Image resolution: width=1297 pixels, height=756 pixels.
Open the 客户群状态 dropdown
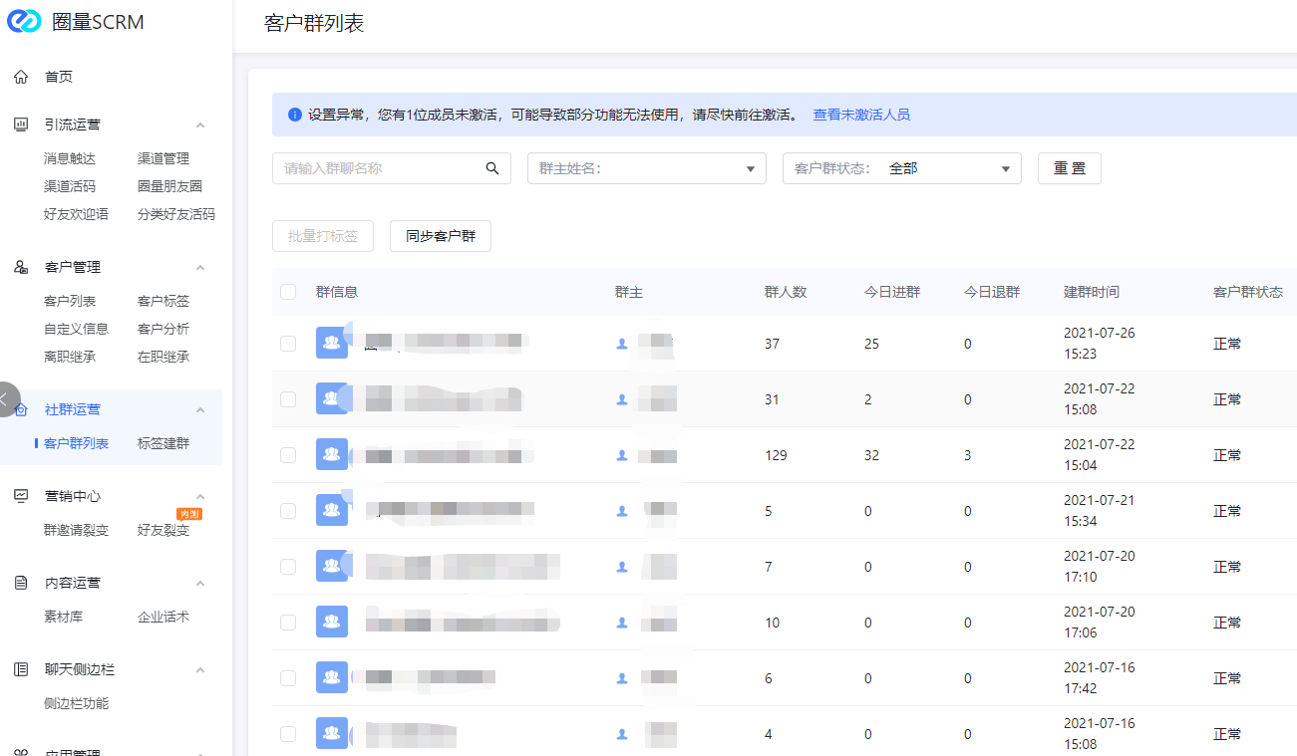(x=901, y=168)
